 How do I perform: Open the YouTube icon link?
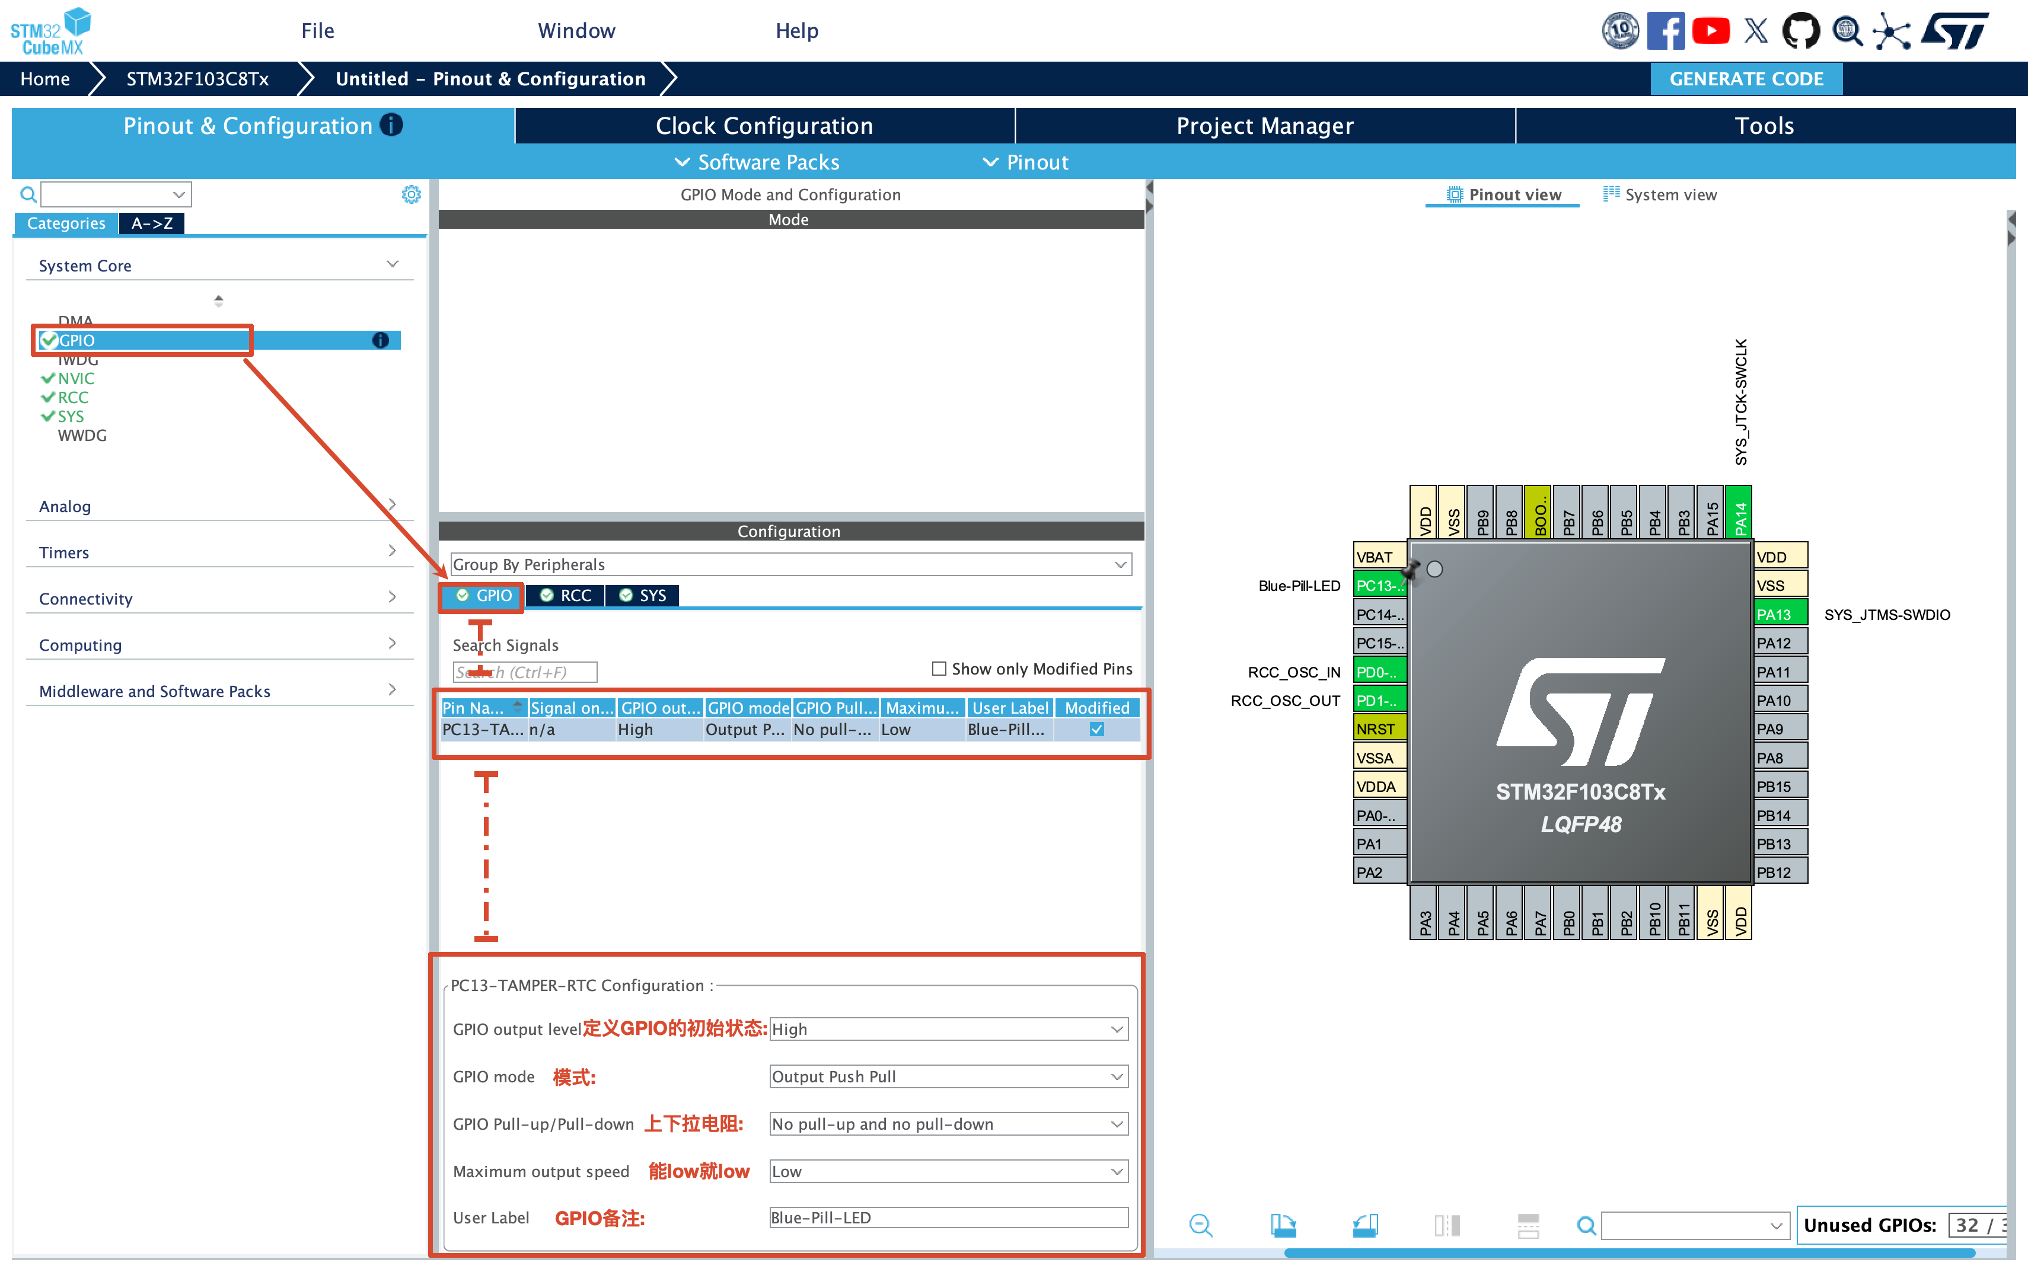tap(1711, 31)
